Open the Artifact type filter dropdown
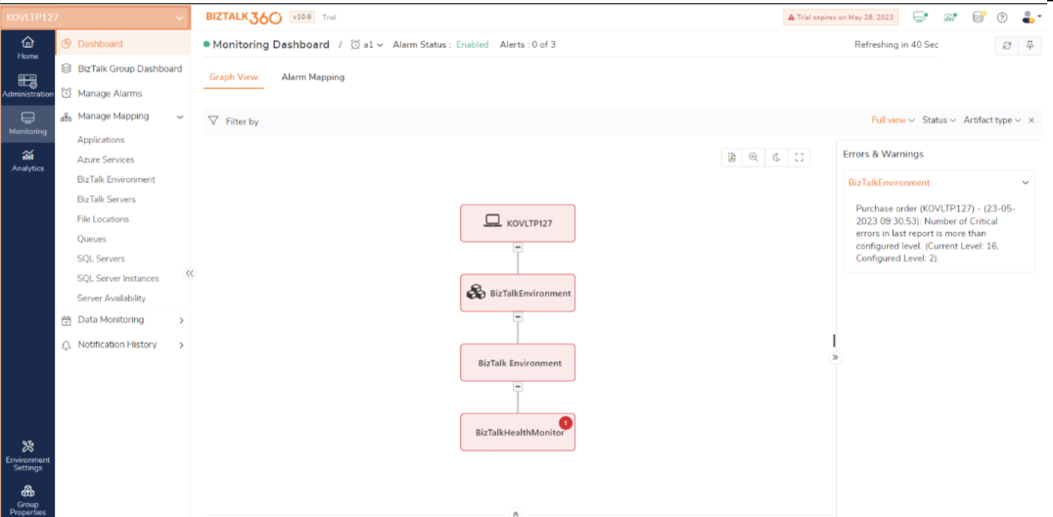The height and width of the screenshot is (517, 1053). click(x=991, y=120)
